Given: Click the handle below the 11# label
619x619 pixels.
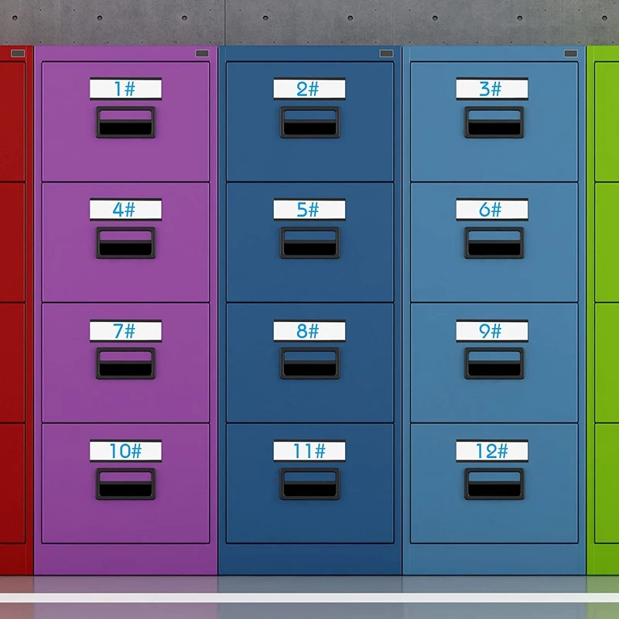Looking at the screenshot, I should [310, 484].
